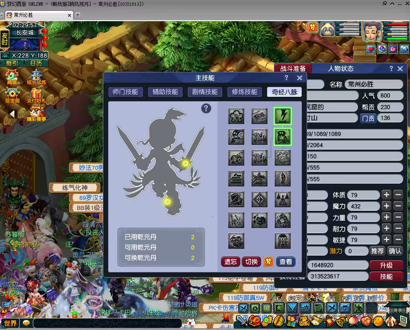Open the 日历 calendar button
Screen dimensions: 410x330
click(x=36, y=63)
